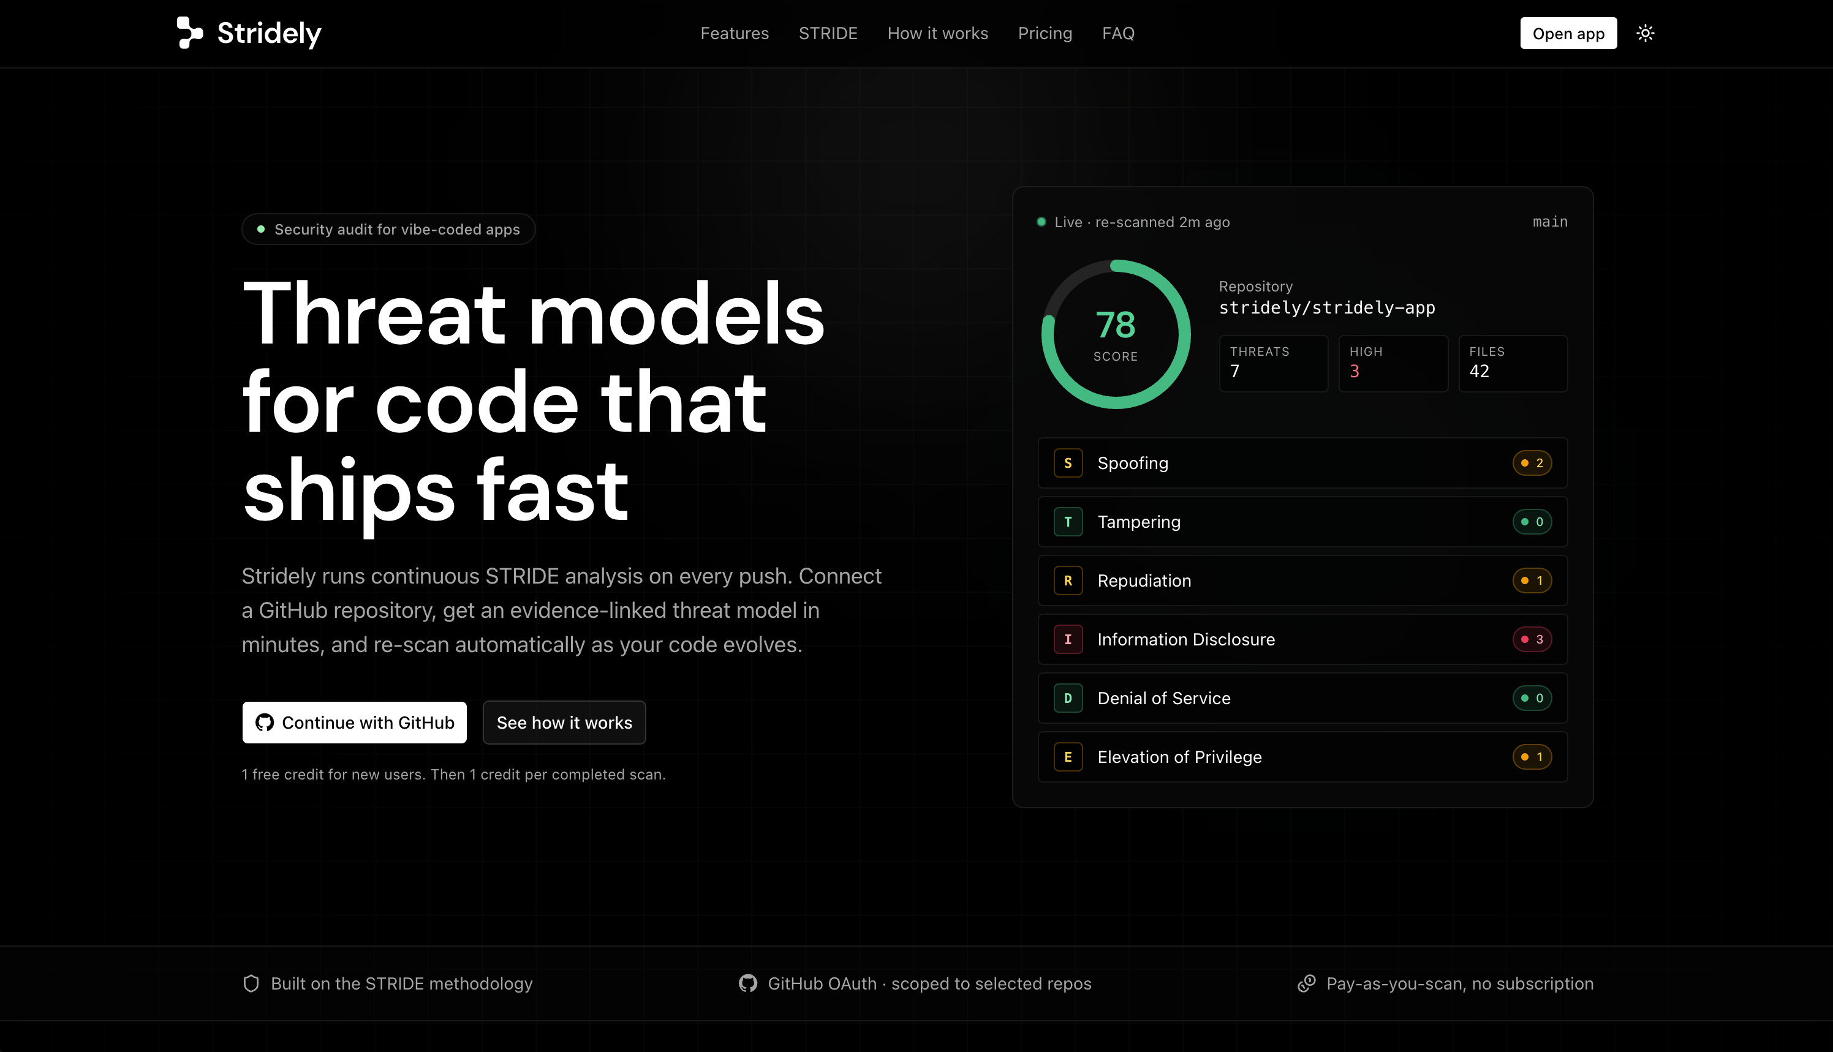Screen dimensions: 1833x1052
Task: Click the Information Disclosure count badge showing 3
Action: pyautogui.click(x=1532, y=639)
